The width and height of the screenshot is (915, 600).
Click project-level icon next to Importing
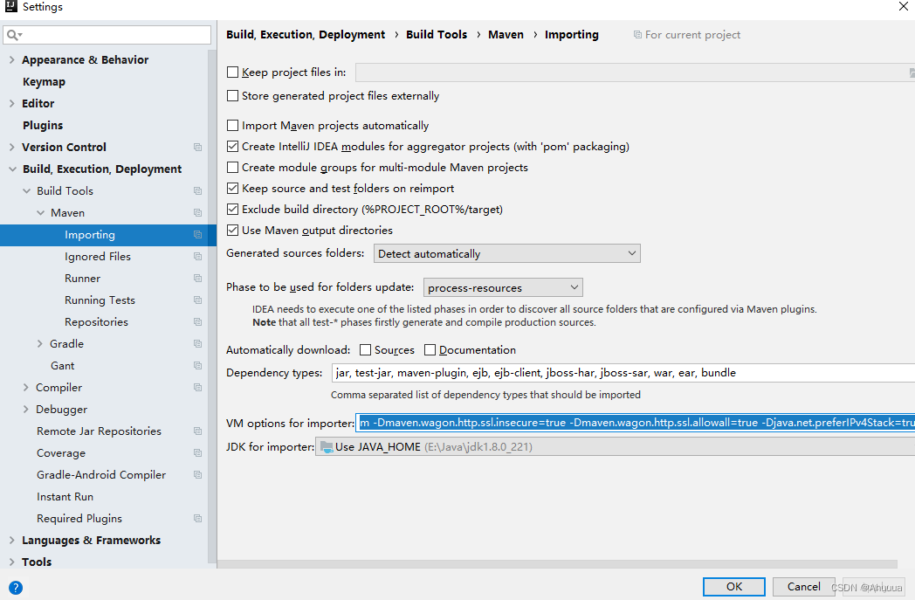pos(198,235)
